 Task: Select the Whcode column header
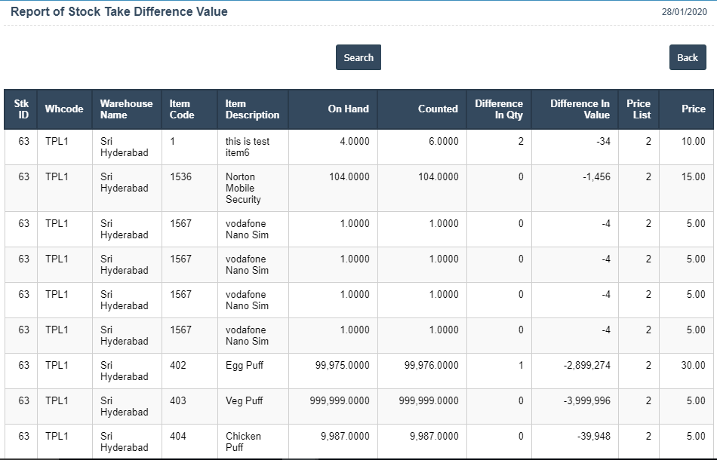[x=64, y=109]
